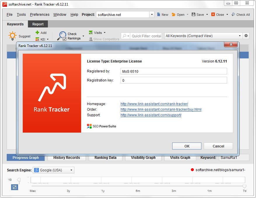Viewport: 256px width, 198px height.
Task: Toggle the checkbox beside Check Rankings
Action: (x=65, y=39)
